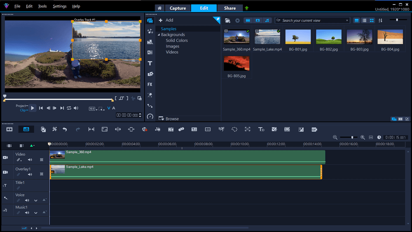Image resolution: width=412 pixels, height=232 pixels.
Task: Collapse the Backgrounds tree folder
Action: (159, 35)
